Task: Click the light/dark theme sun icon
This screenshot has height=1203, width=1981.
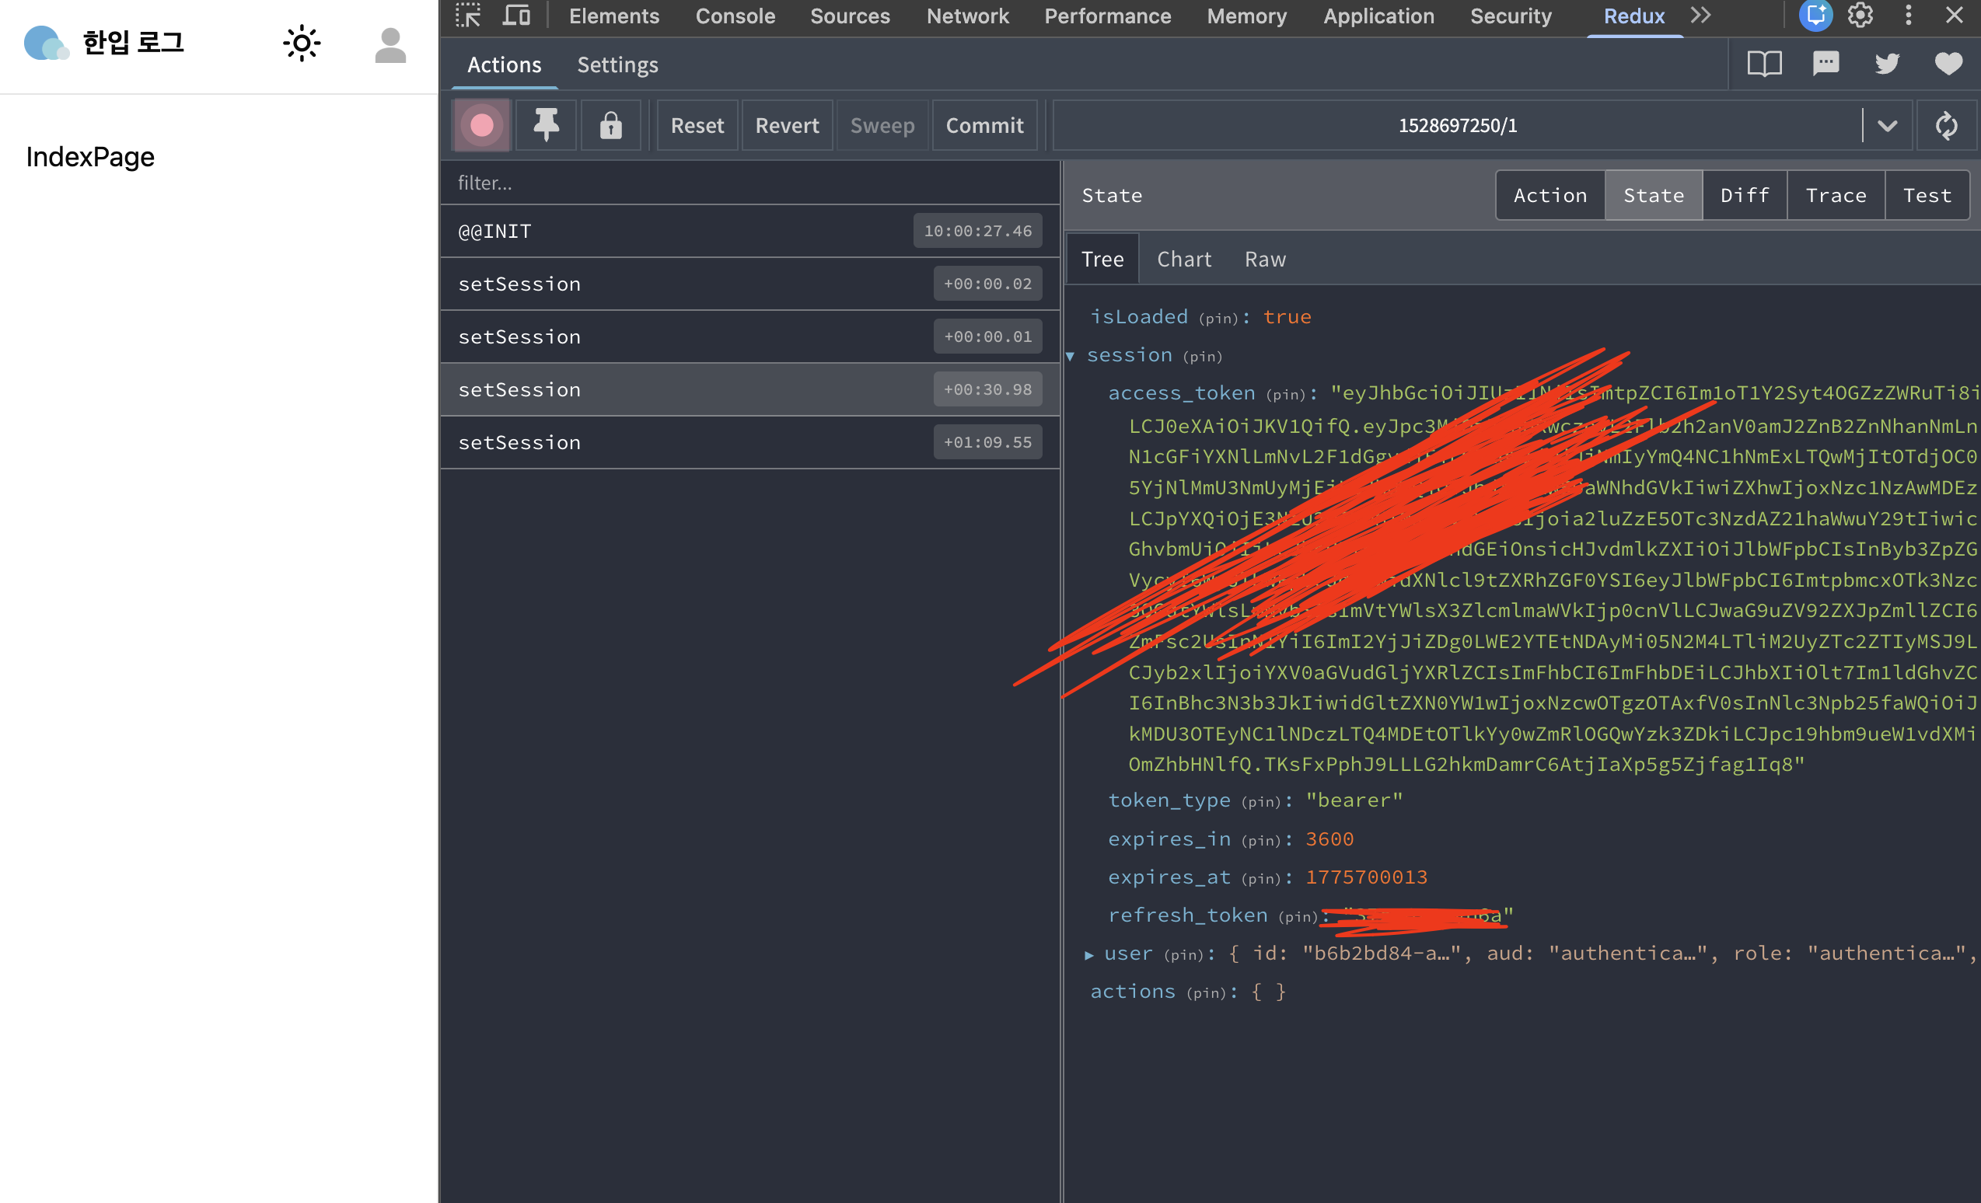Action: coord(302,44)
